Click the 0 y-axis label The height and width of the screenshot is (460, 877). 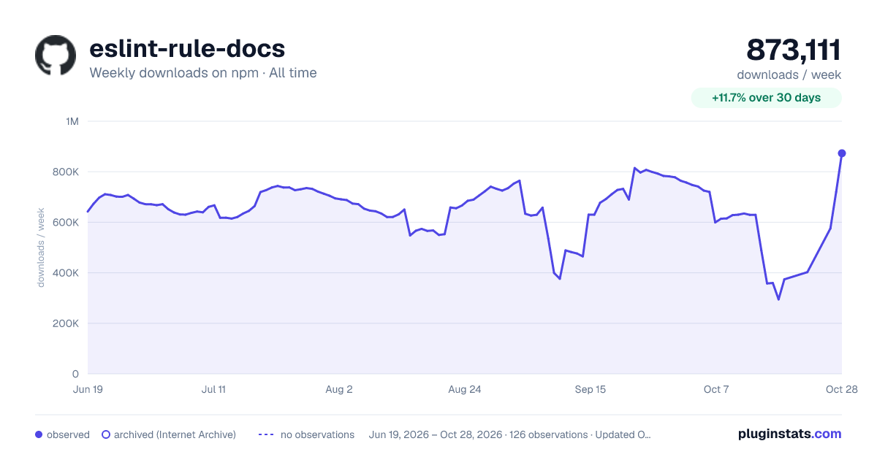[75, 374]
